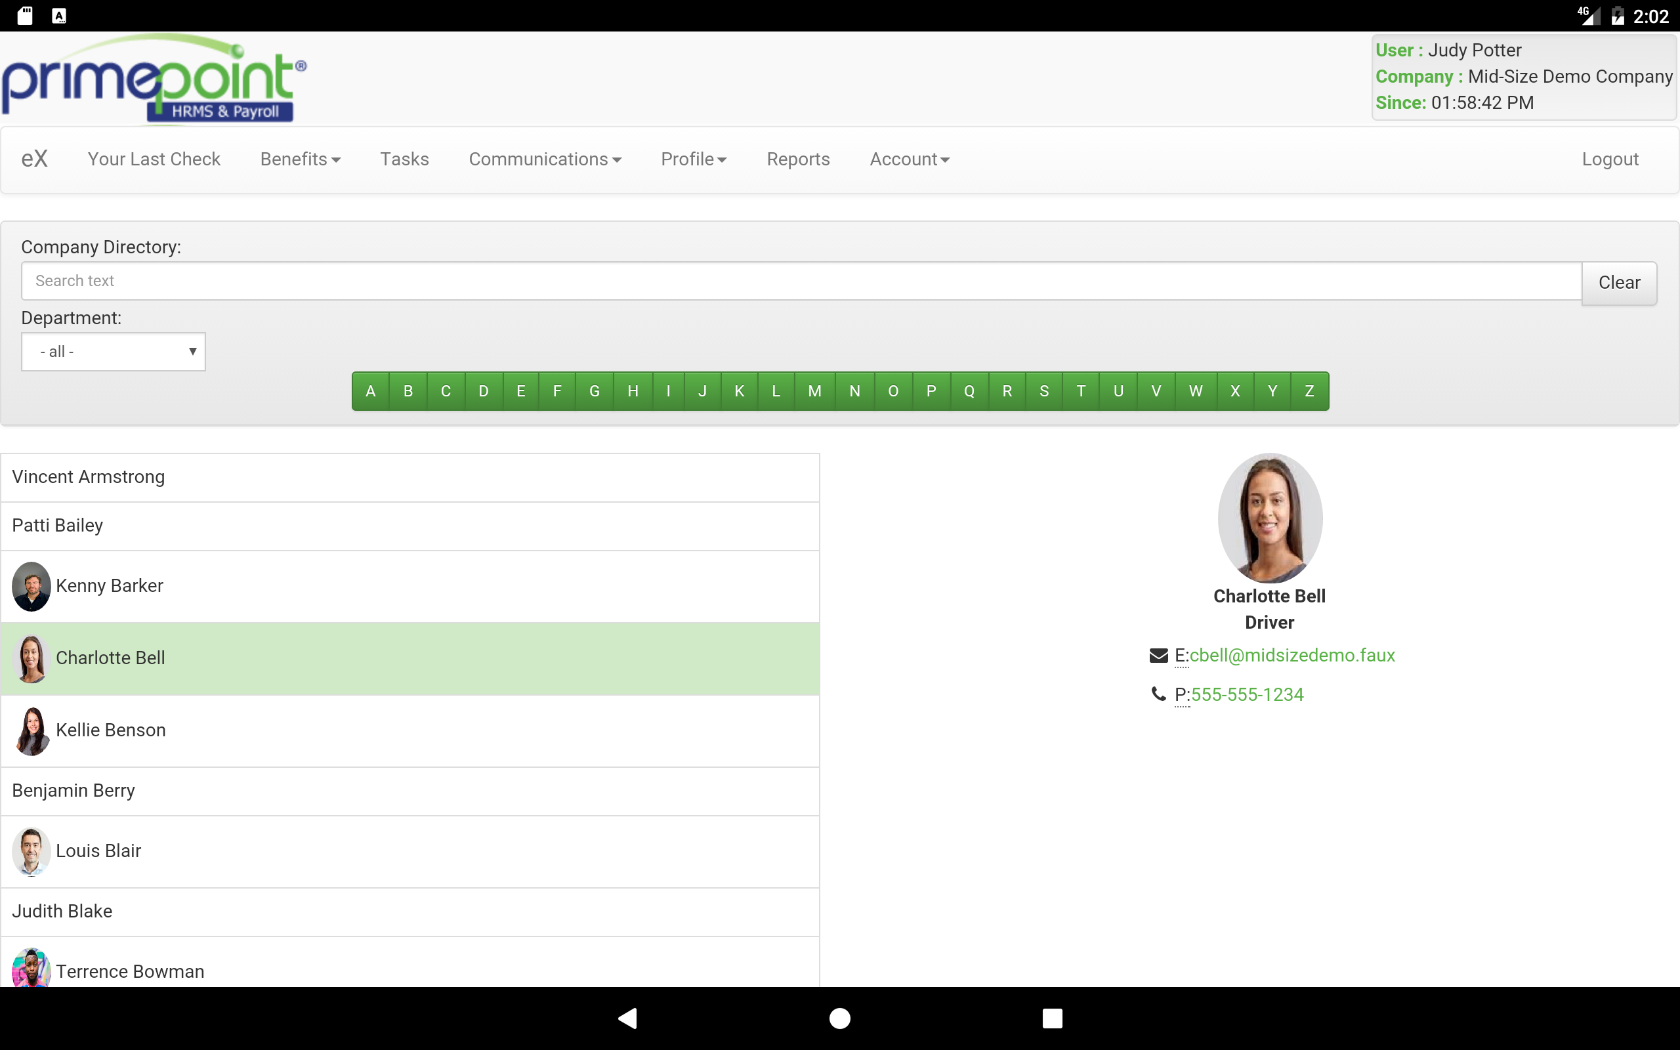Filter directory by letter A

point(371,391)
